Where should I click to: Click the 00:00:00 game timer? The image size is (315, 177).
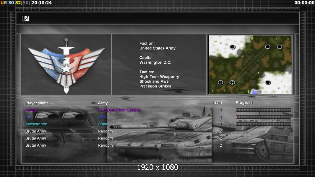click(x=304, y=3)
